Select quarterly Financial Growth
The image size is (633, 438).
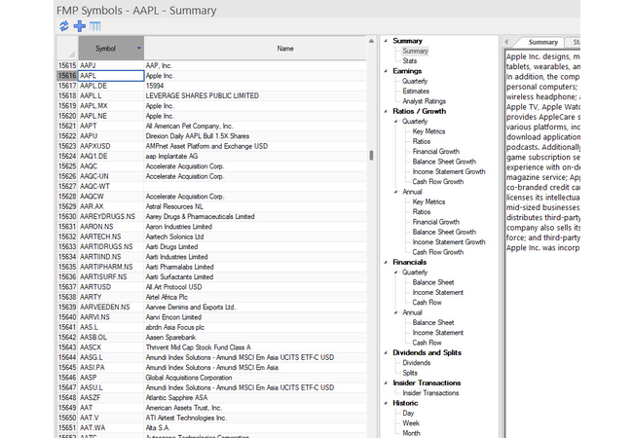coord(436,152)
